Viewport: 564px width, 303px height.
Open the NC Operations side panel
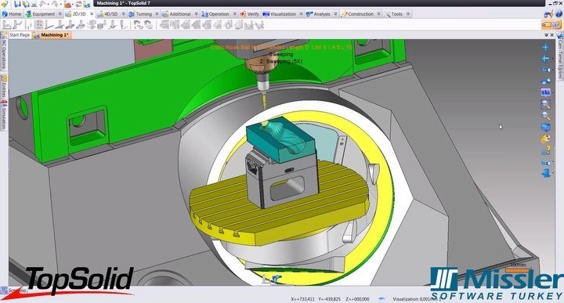pos(4,54)
